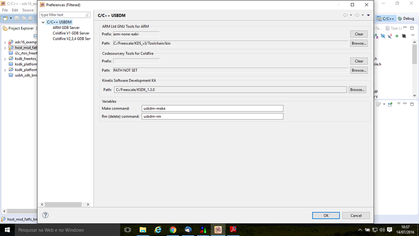
Task: Open back-history dropdown arrow in Preferences
Action: 351,15
